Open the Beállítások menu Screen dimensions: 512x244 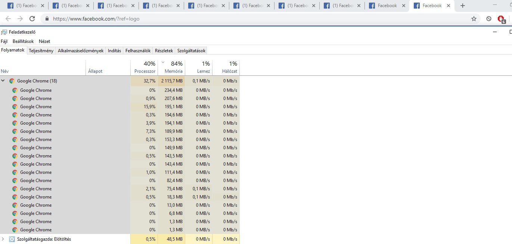(x=23, y=41)
